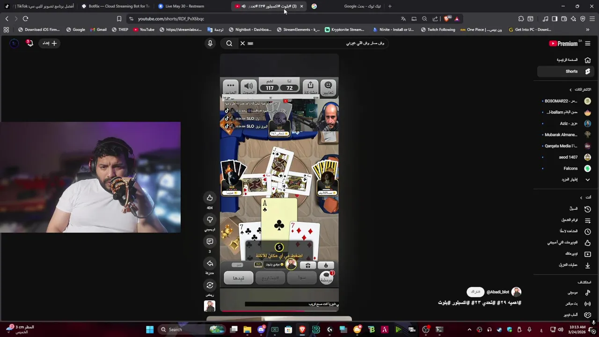Open the Aziz channel subscription
The image size is (599, 337).
(x=565, y=124)
